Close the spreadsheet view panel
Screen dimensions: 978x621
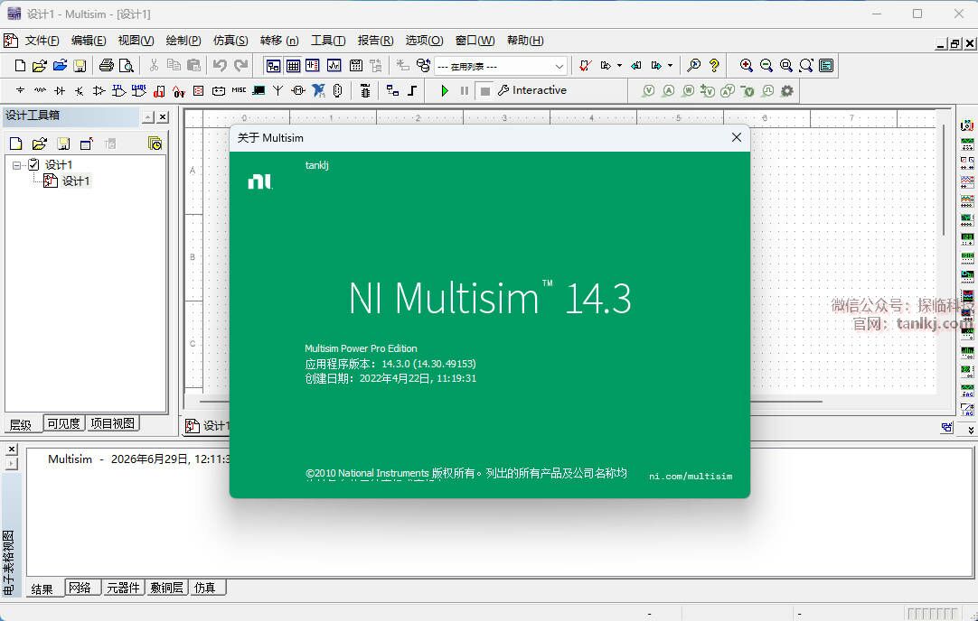12,450
